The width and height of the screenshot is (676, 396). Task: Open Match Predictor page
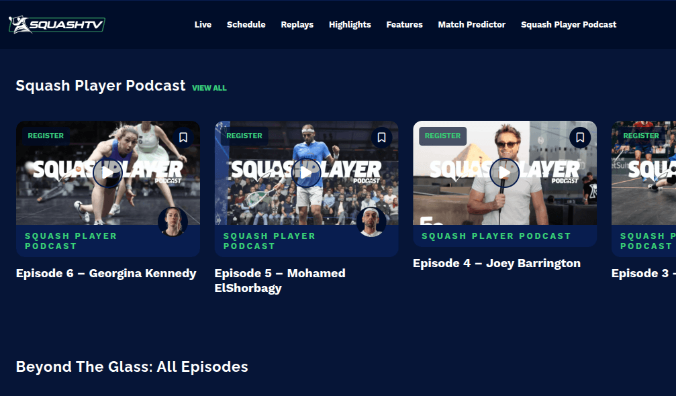471,25
